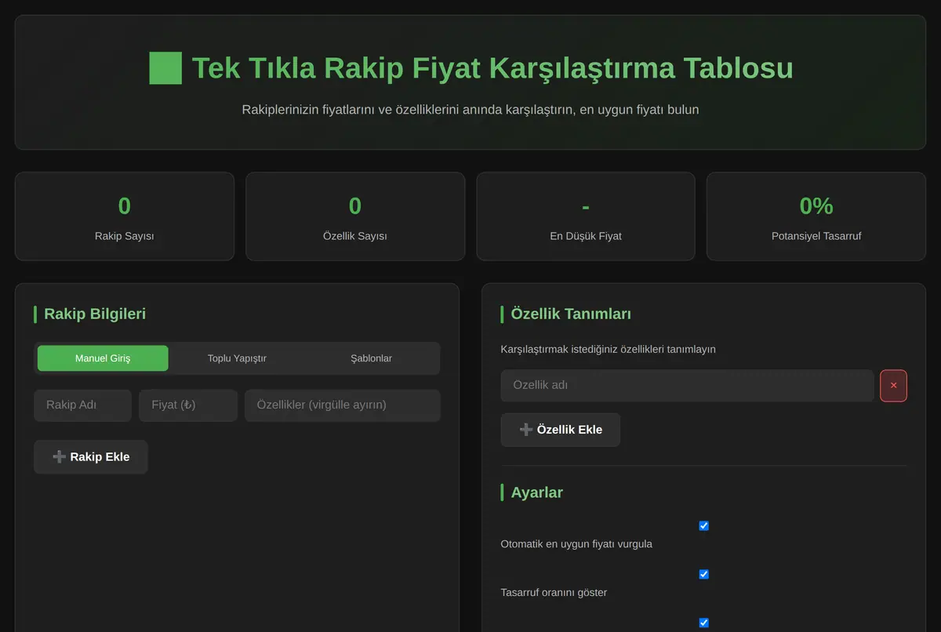Screen dimensions: 941x632
Task: Click the Özellik Sayısı stat card
Action: point(355,216)
